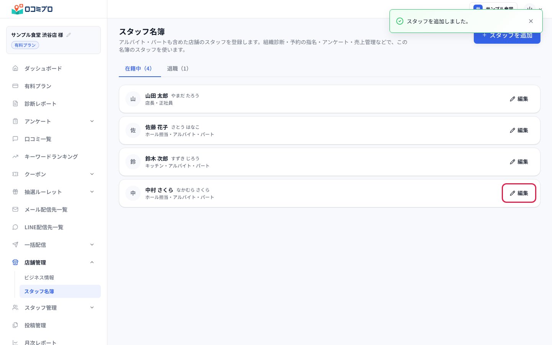Click green check icon in success toast
This screenshot has width=552, height=345.
click(x=399, y=21)
